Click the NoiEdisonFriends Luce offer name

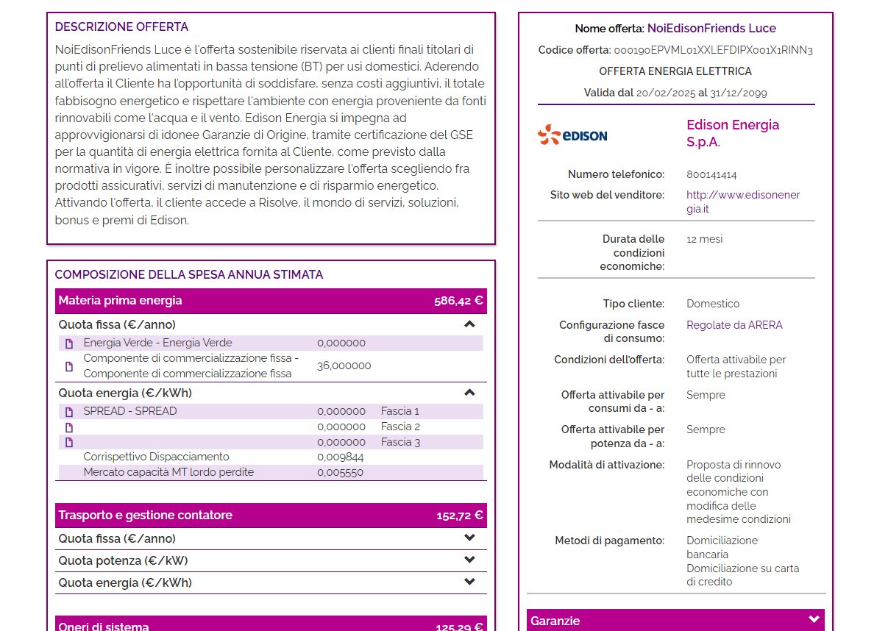711,29
